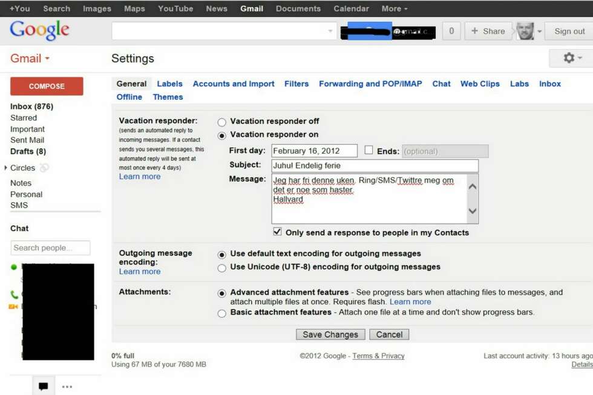Open Starred folder

[x=24, y=118]
